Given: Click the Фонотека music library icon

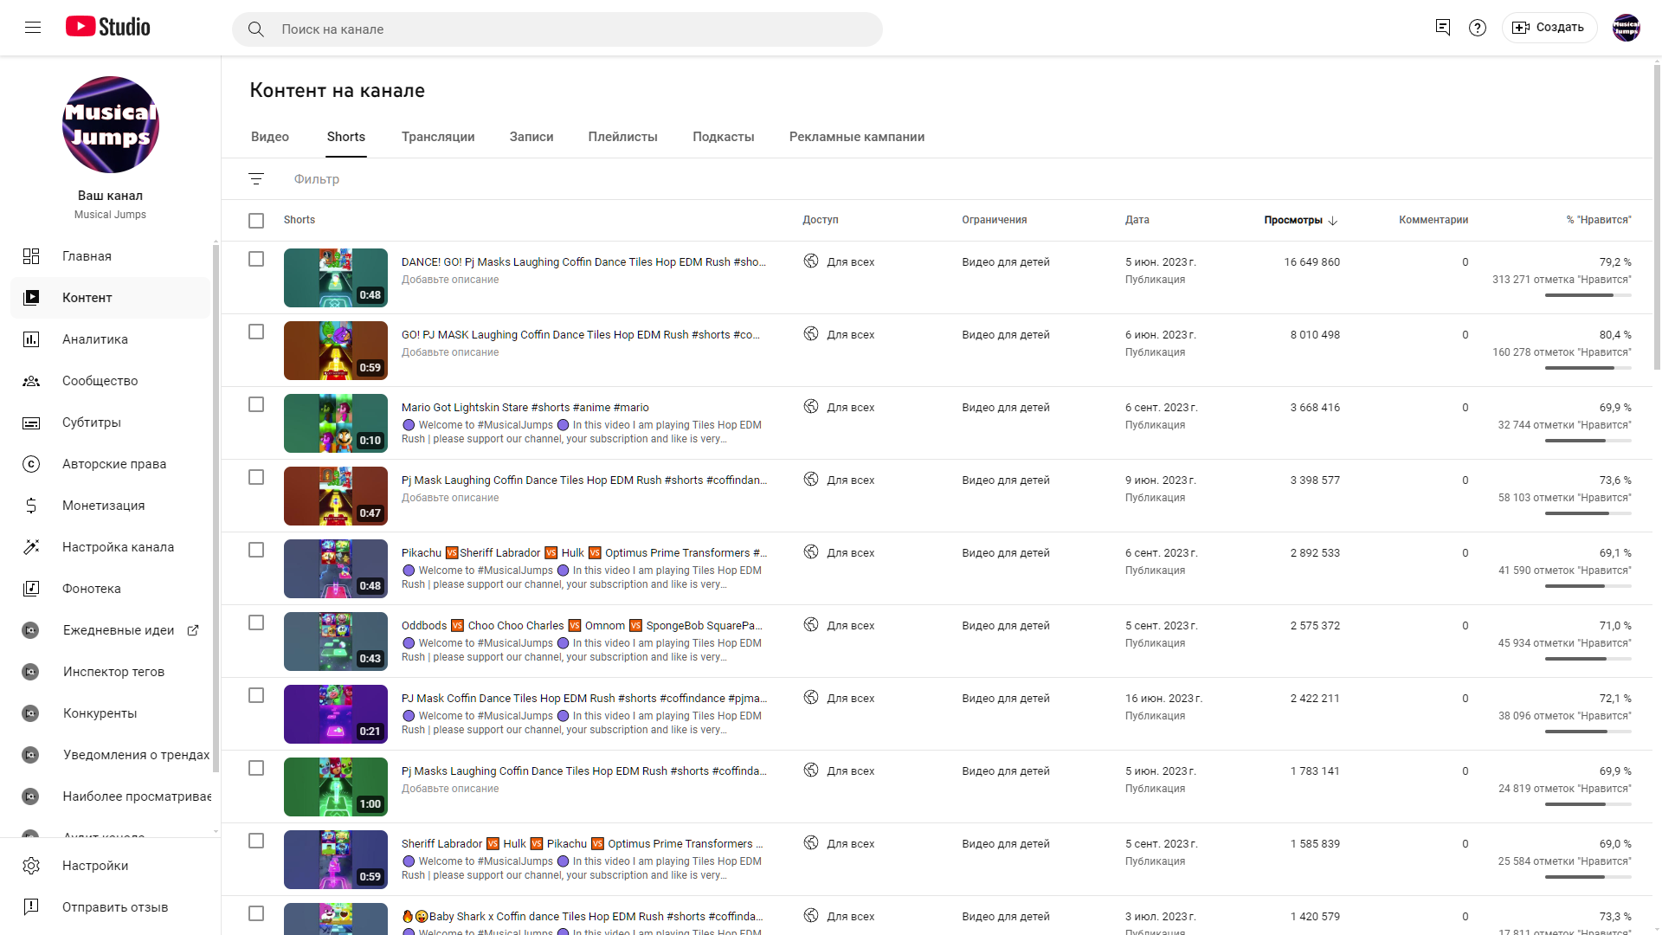Looking at the screenshot, I should coord(31,589).
